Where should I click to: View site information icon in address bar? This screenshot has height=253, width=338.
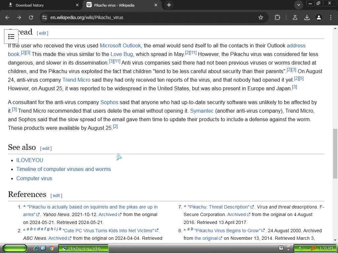click(x=45, y=18)
